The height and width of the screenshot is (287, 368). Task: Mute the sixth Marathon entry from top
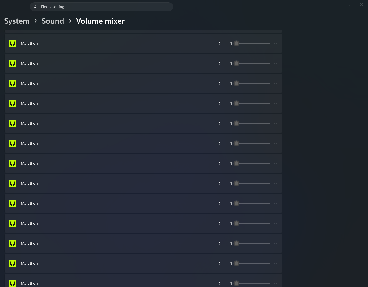tap(220, 143)
